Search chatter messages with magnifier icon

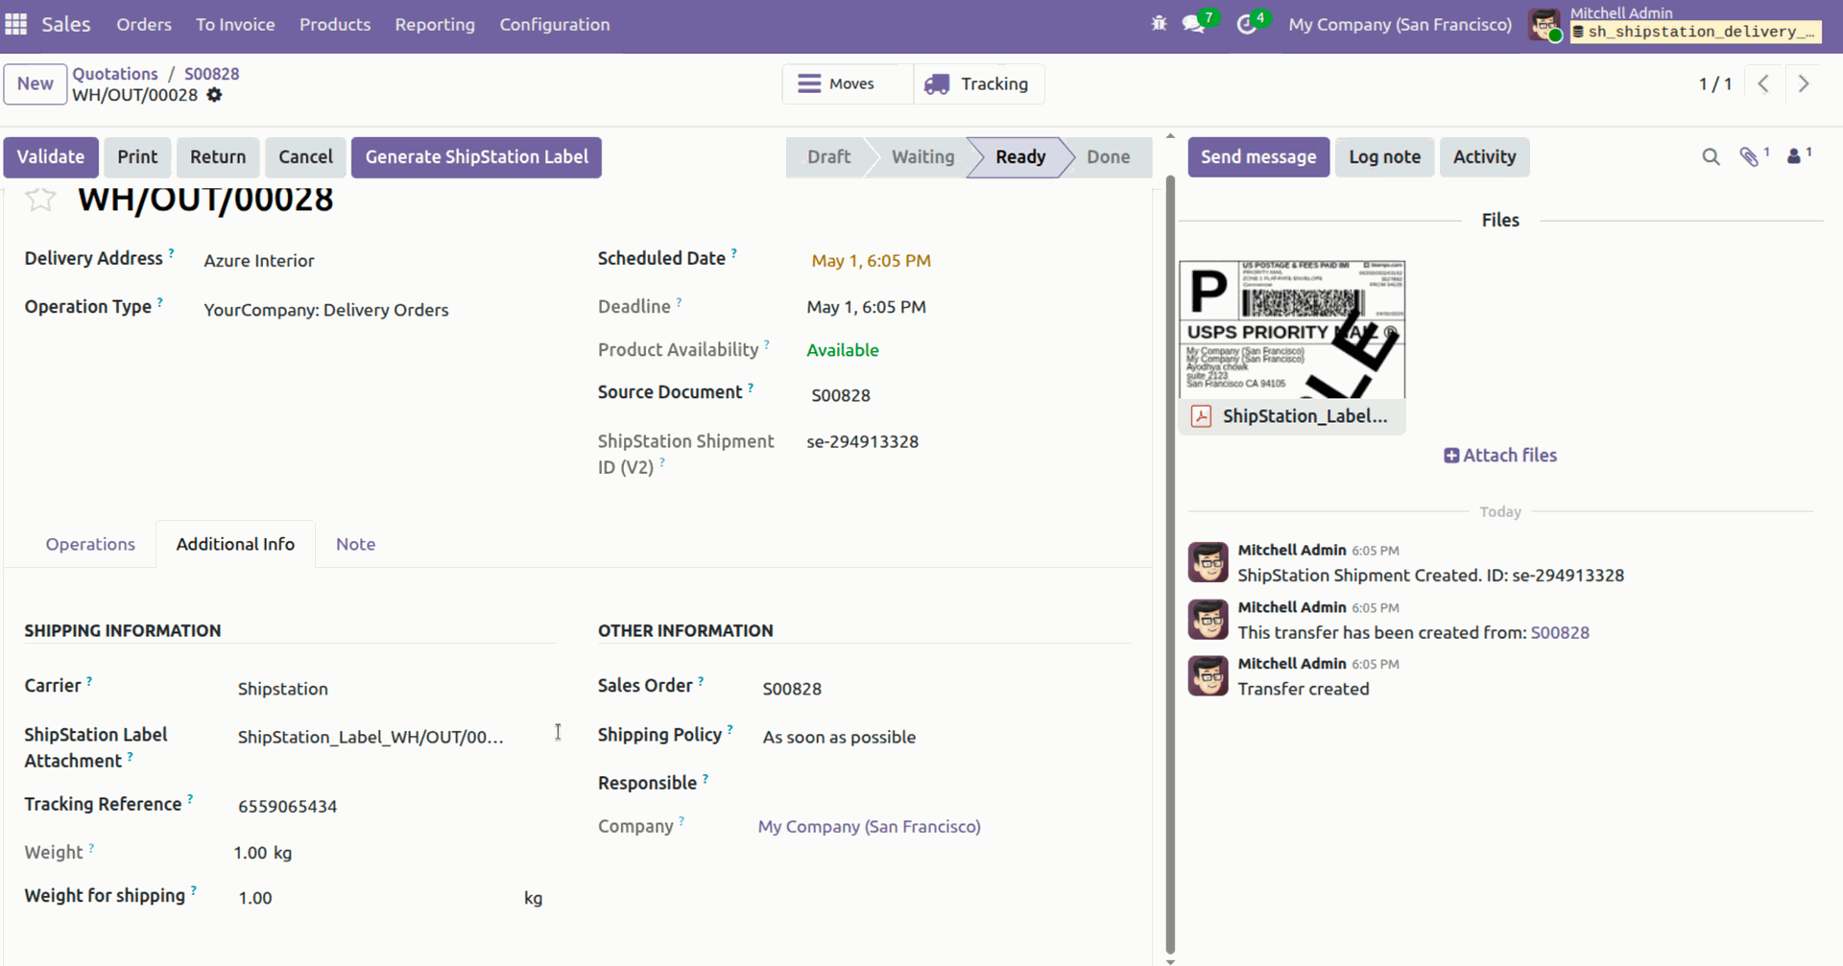pyautogui.click(x=1711, y=156)
